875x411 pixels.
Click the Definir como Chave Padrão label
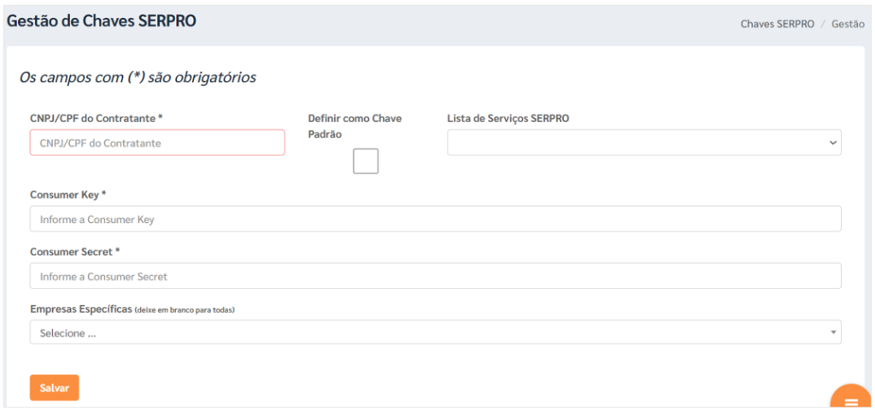[x=355, y=126]
